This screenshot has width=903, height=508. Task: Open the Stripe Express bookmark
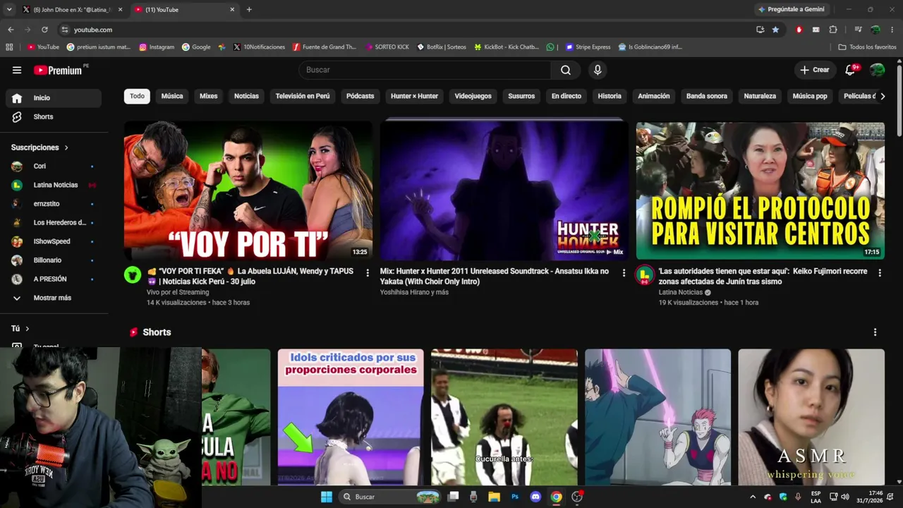pos(588,47)
